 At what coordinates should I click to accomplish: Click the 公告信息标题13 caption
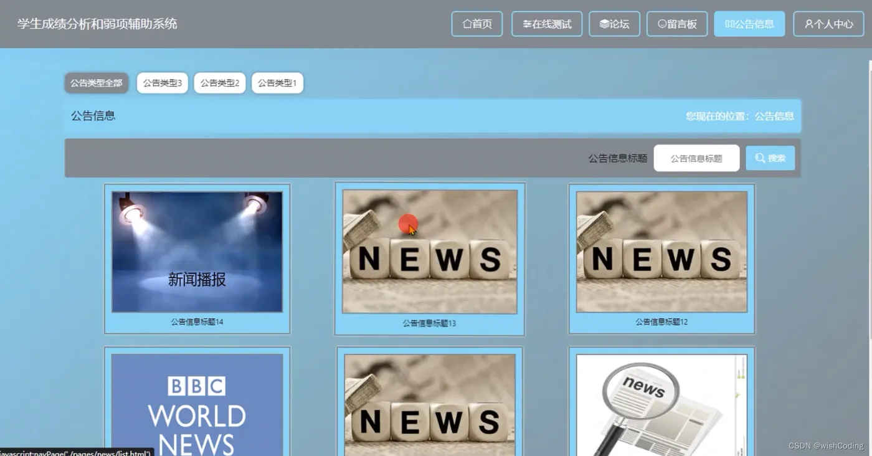pyautogui.click(x=429, y=323)
